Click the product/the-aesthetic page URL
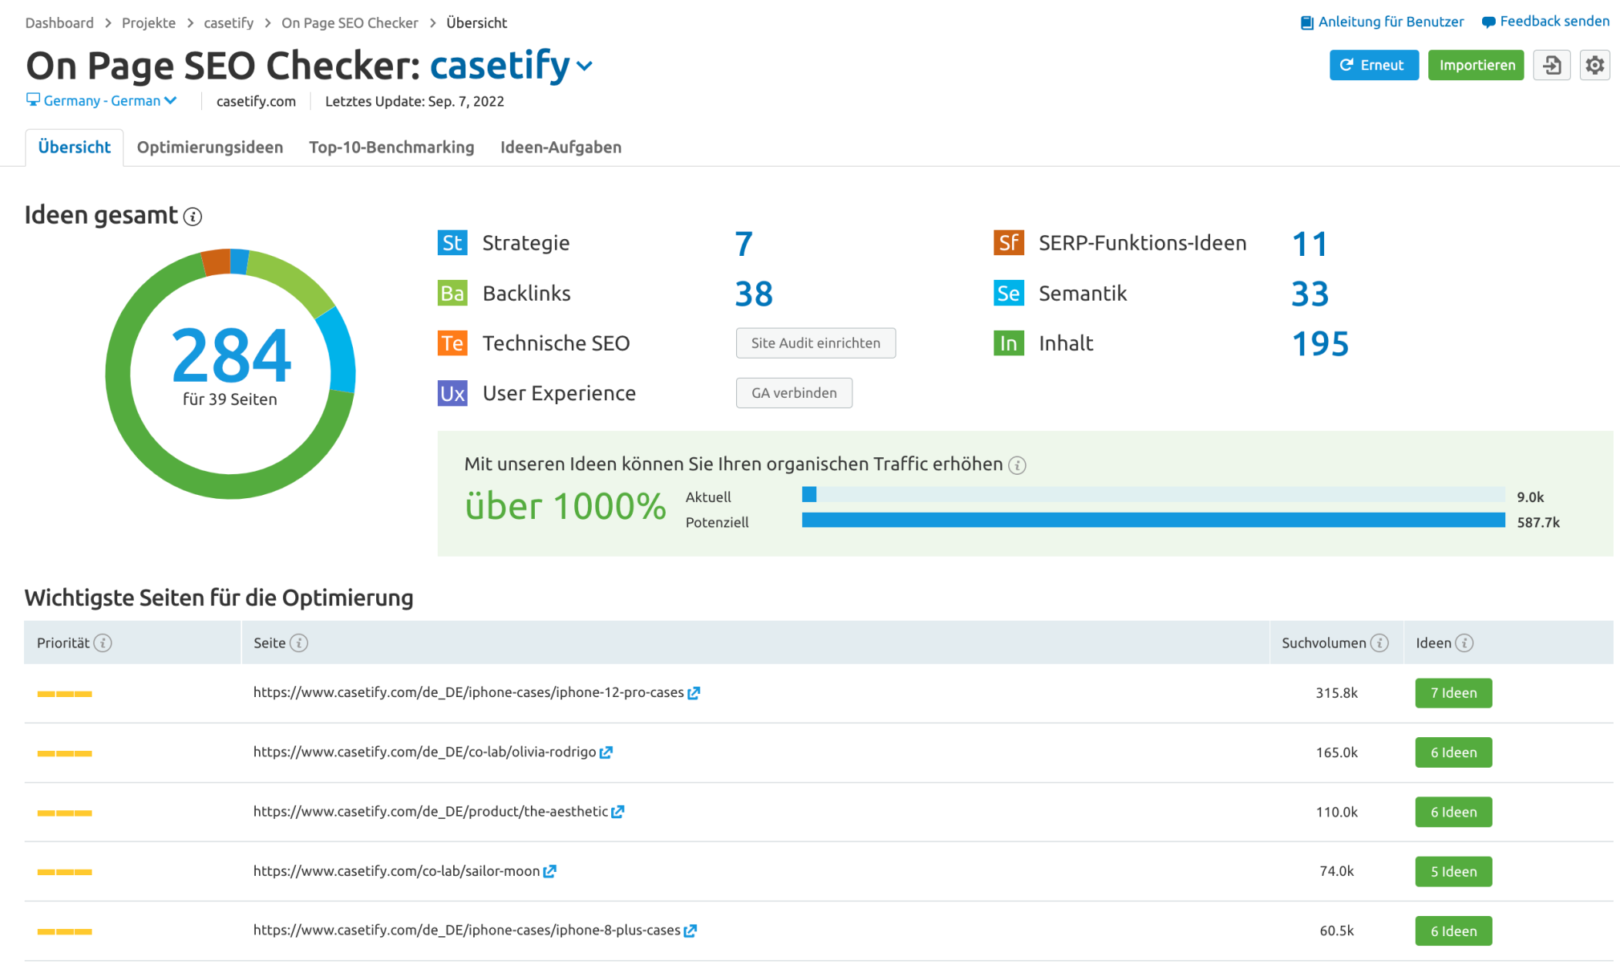Viewport: 1620px width, 973px height. click(x=430, y=811)
